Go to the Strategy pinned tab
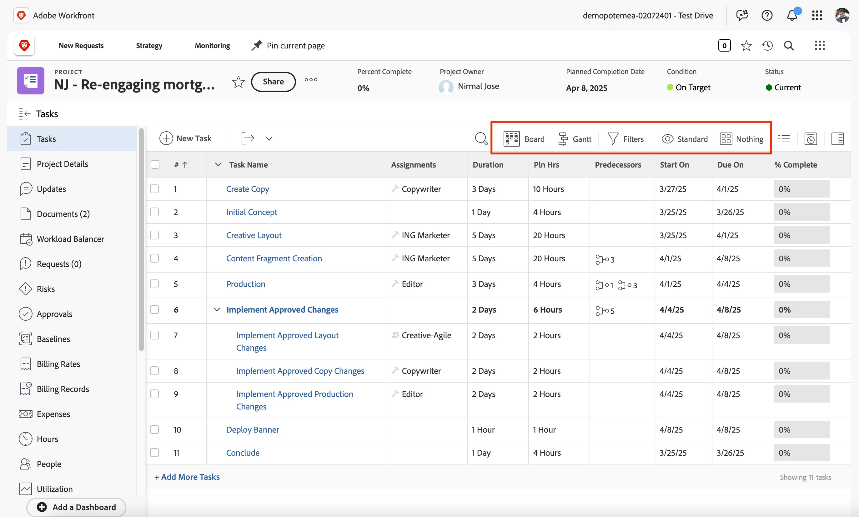This screenshot has height=517, width=859. 149,46
